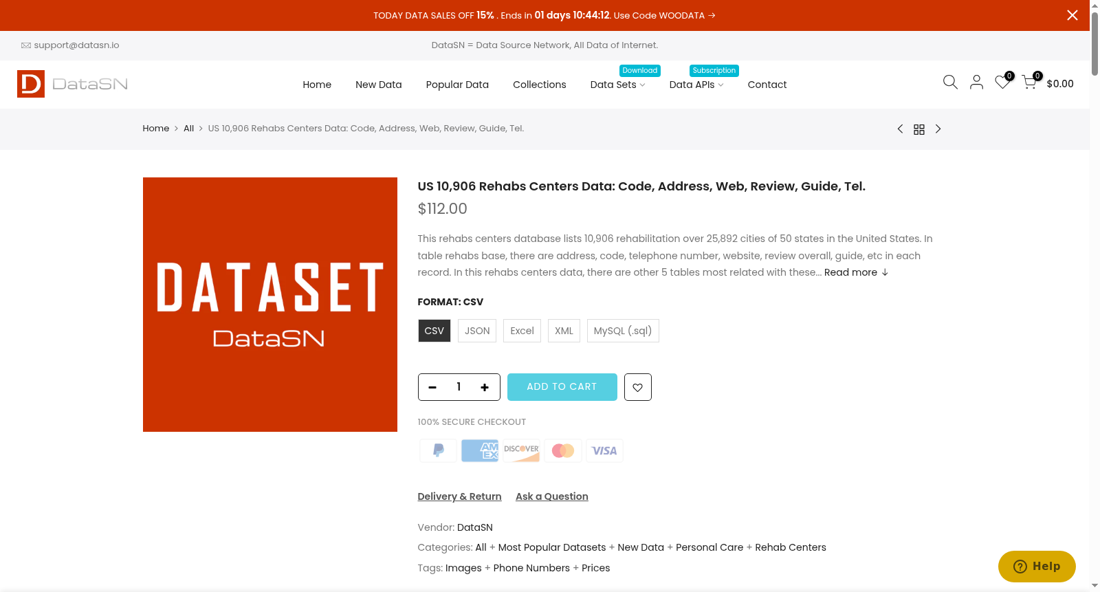This screenshot has height=592, width=1100.
Task: Click the quantity input field
Action: 459,387
